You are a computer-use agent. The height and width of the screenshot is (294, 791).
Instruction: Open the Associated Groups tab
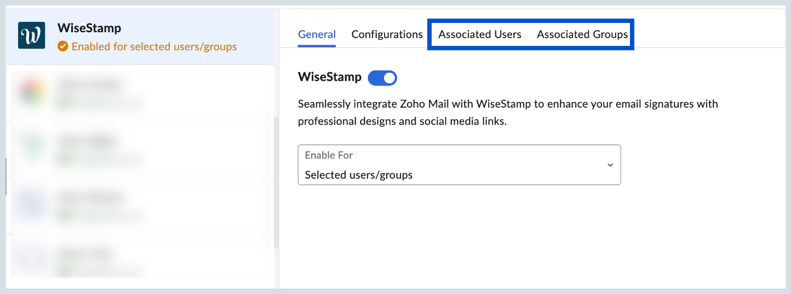coord(582,34)
